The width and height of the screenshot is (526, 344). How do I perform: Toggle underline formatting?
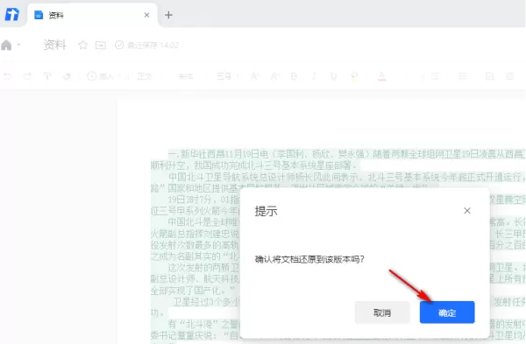click(x=334, y=76)
